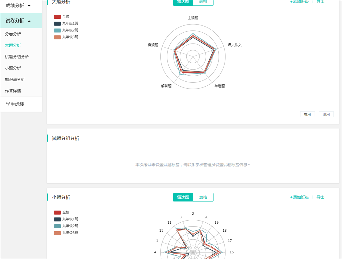
Task: Open 分卷分析 in the sidebar
Action: tap(13, 34)
